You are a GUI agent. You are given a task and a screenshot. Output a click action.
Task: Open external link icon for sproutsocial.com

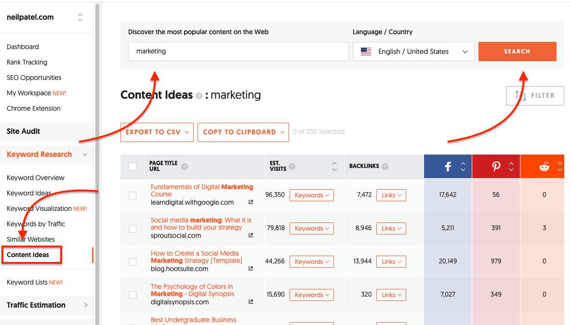point(251,235)
